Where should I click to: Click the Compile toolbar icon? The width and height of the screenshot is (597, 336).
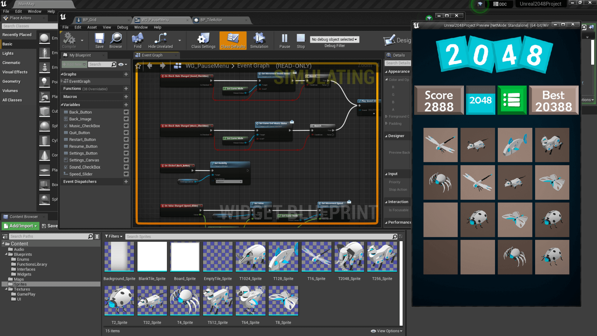pyautogui.click(x=69, y=40)
